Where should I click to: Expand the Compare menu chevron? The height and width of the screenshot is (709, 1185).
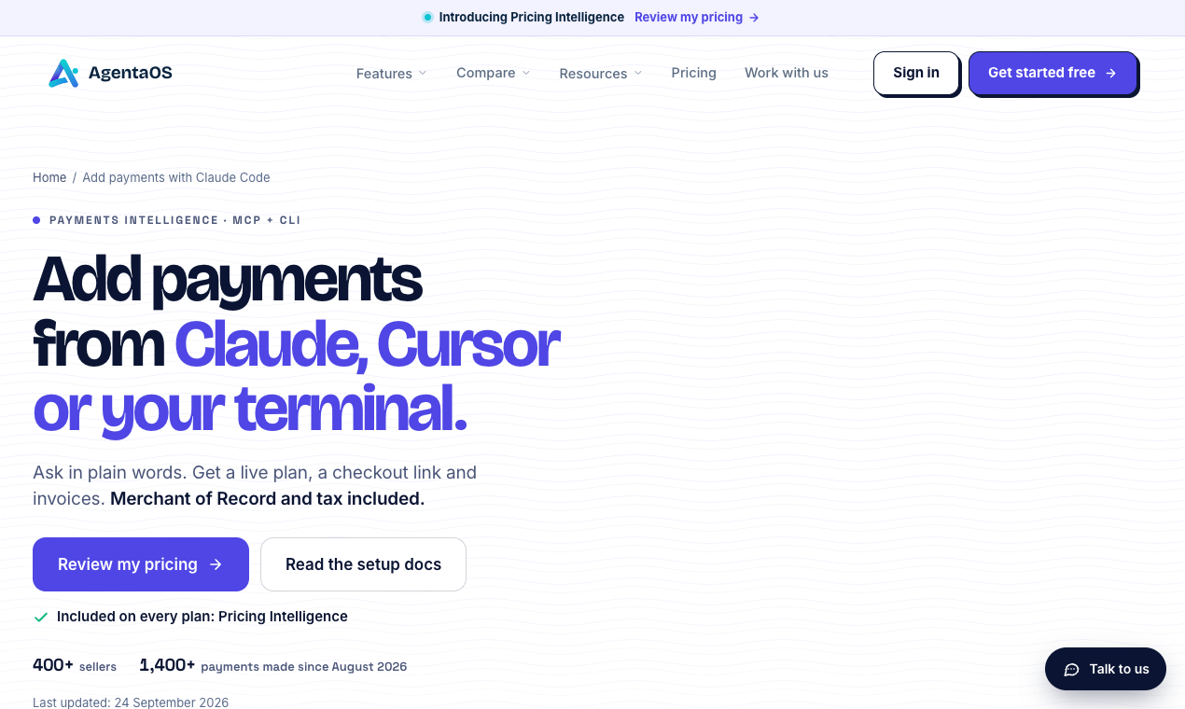click(x=526, y=73)
